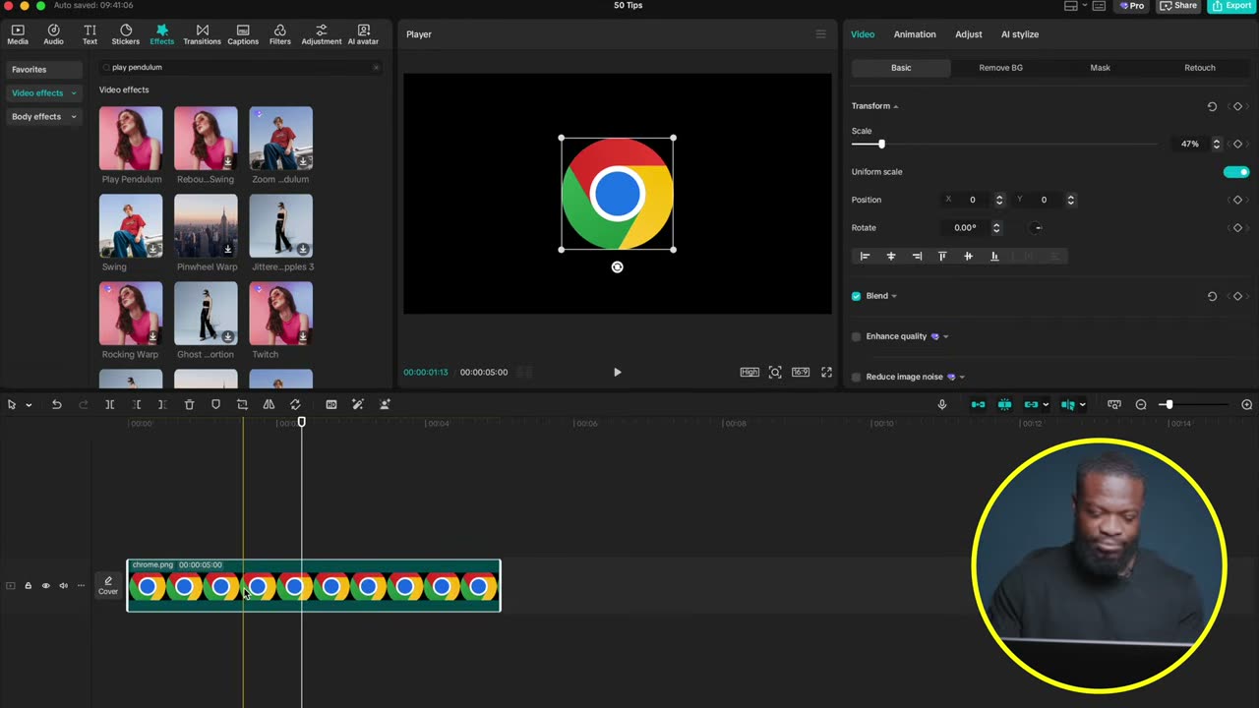Screen dimensions: 1259x708
Task: Open the Transitions panel
Action: 202,34
